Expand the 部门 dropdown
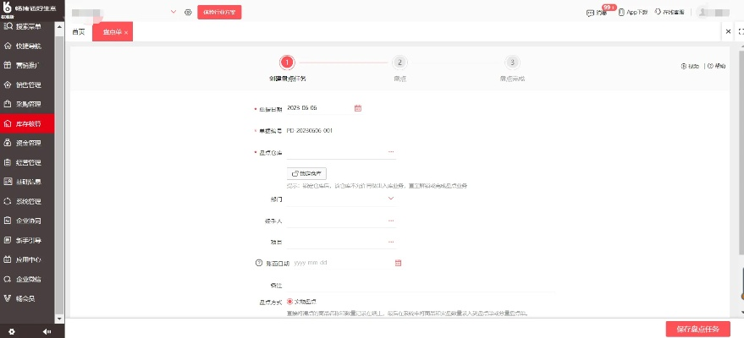Image resolution: width=744 pixels, height=338 pixels. (391, 199)
